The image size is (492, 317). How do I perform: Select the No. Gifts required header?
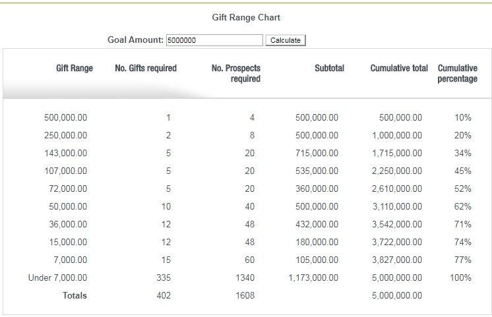point(146,68)
